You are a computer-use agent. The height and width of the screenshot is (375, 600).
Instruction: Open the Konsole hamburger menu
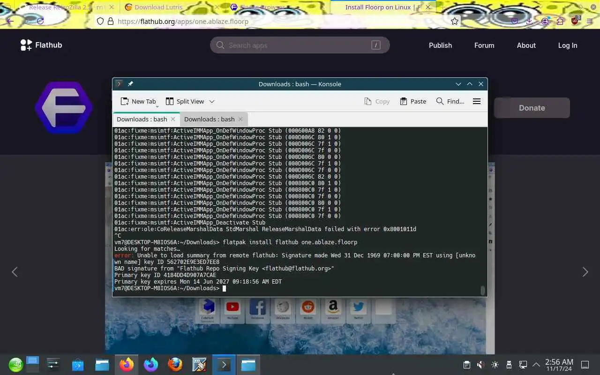477,101
